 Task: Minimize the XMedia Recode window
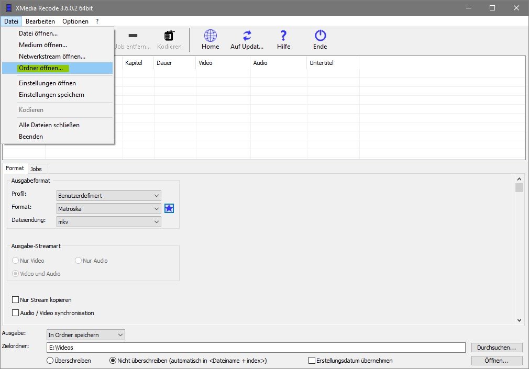469,8
